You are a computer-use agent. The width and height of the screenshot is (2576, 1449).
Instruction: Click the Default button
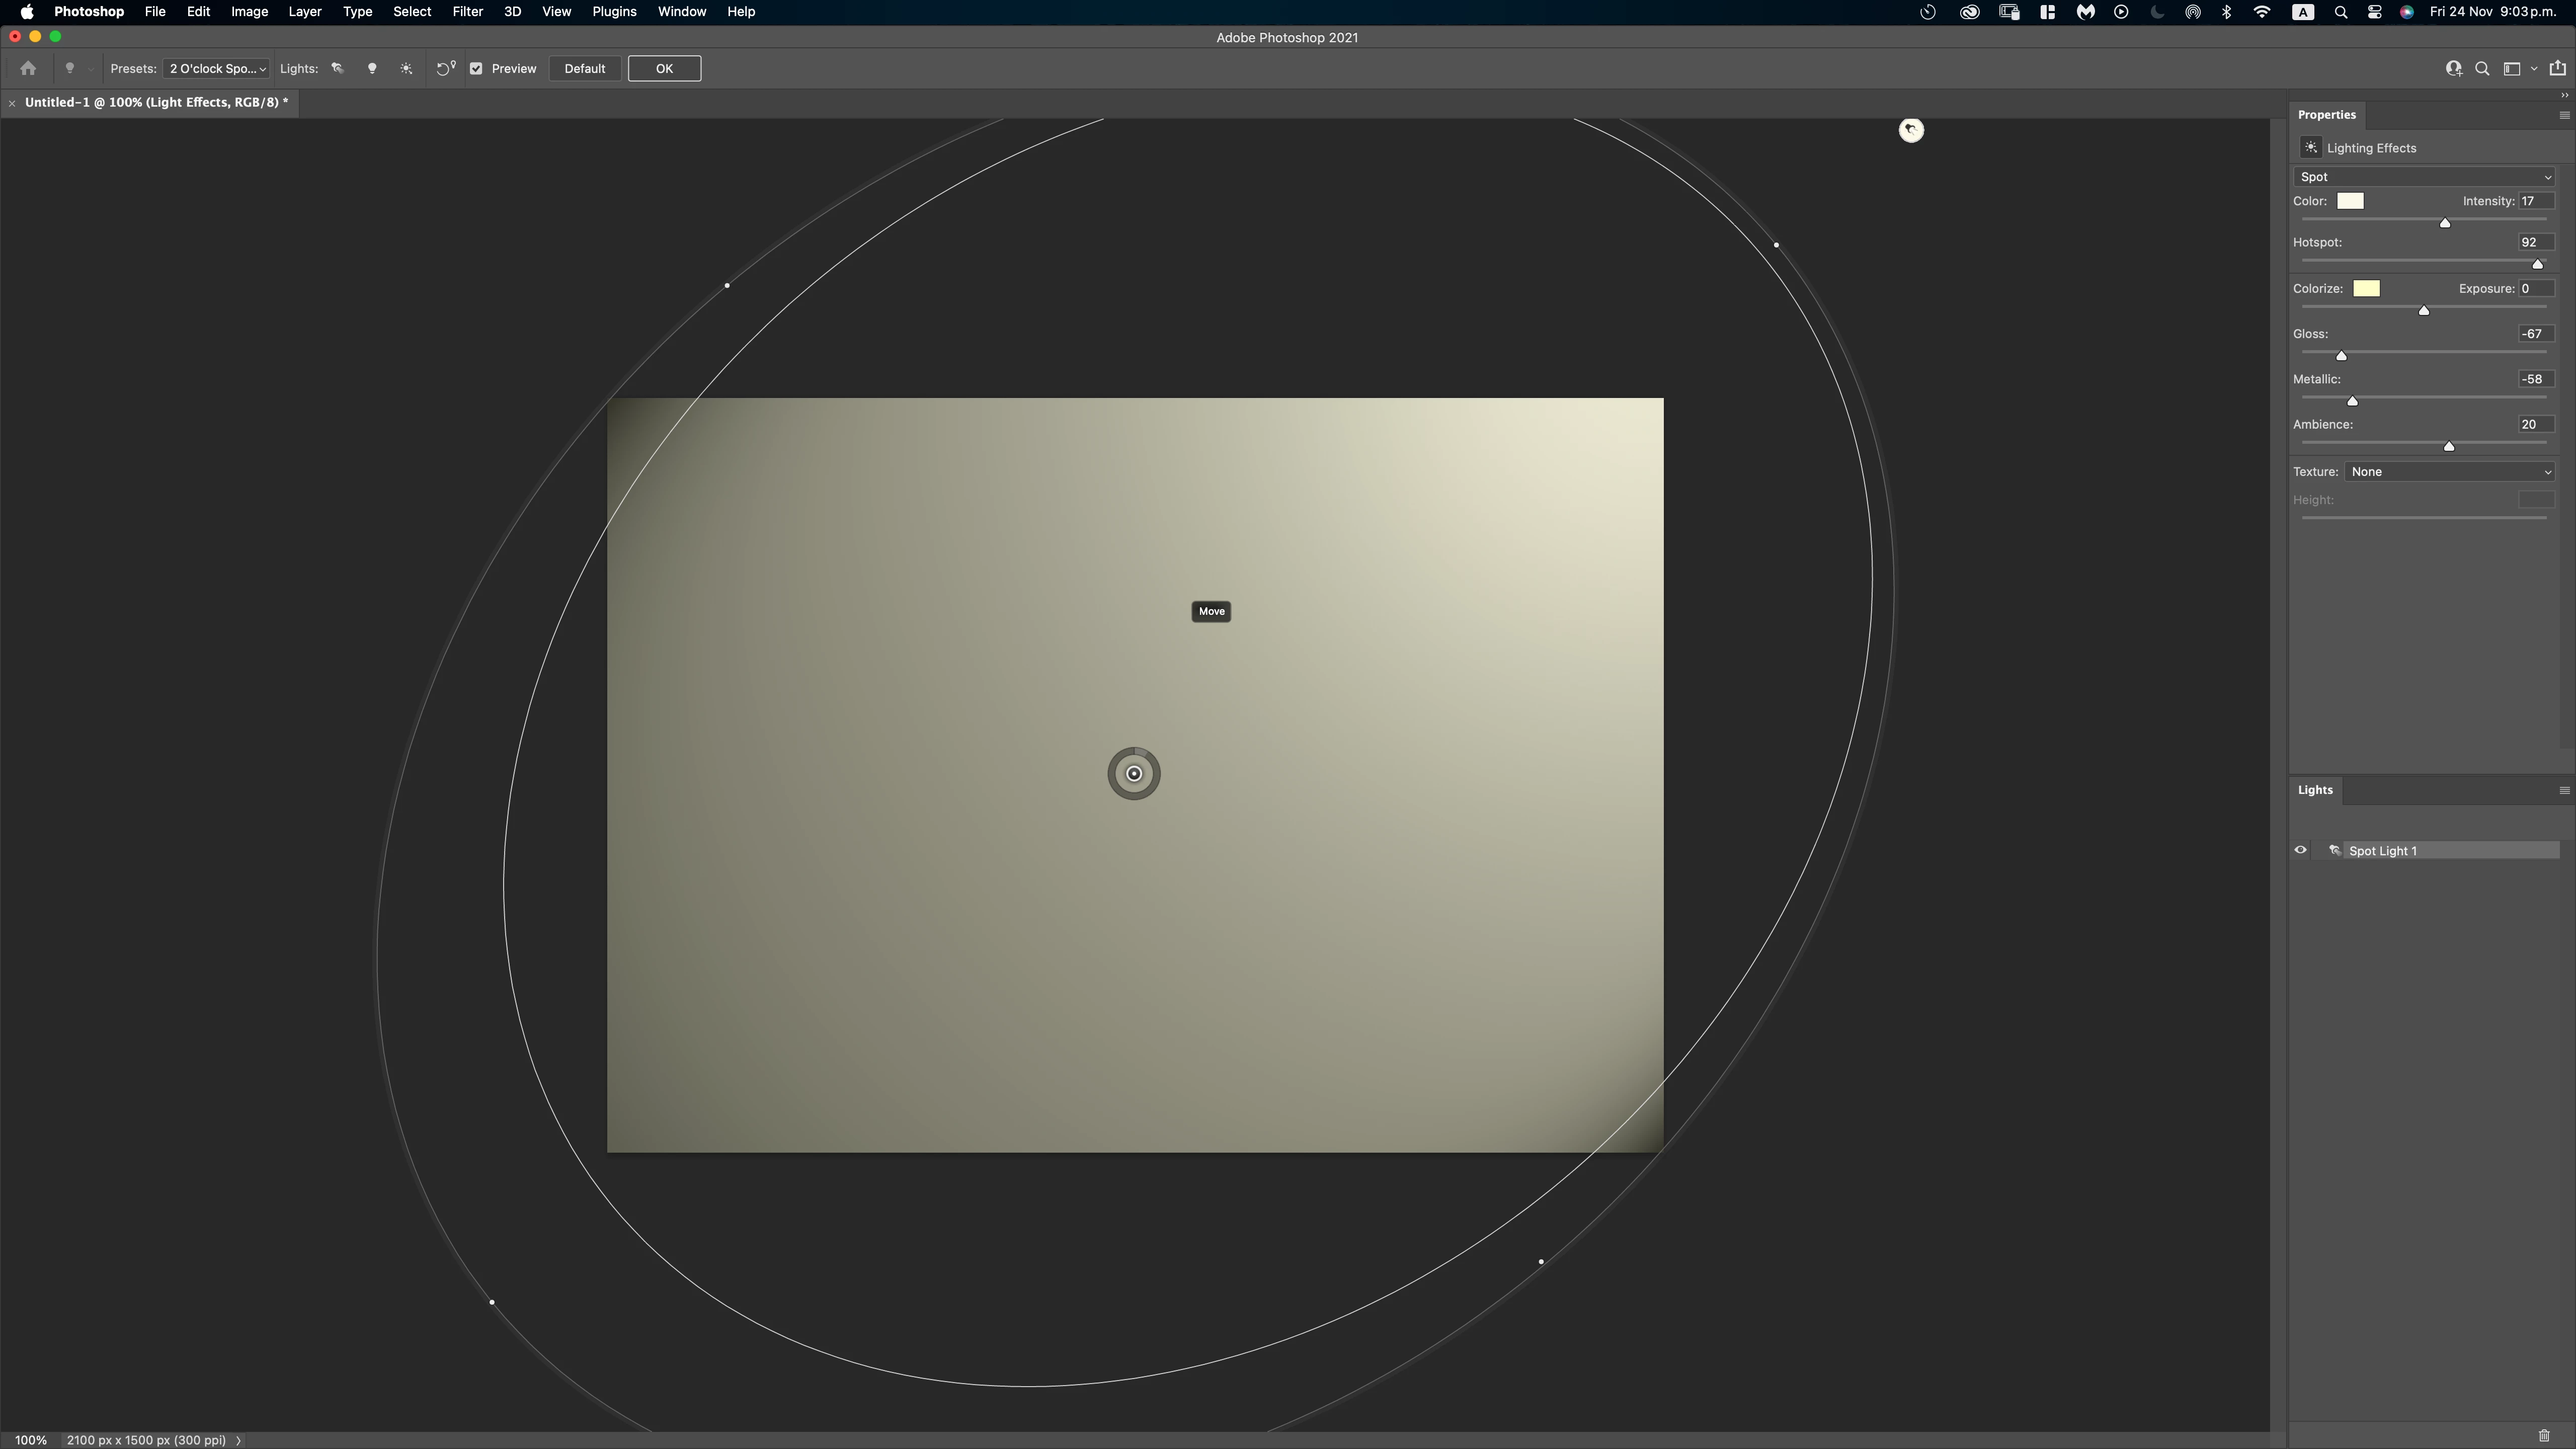click(584, 69)
